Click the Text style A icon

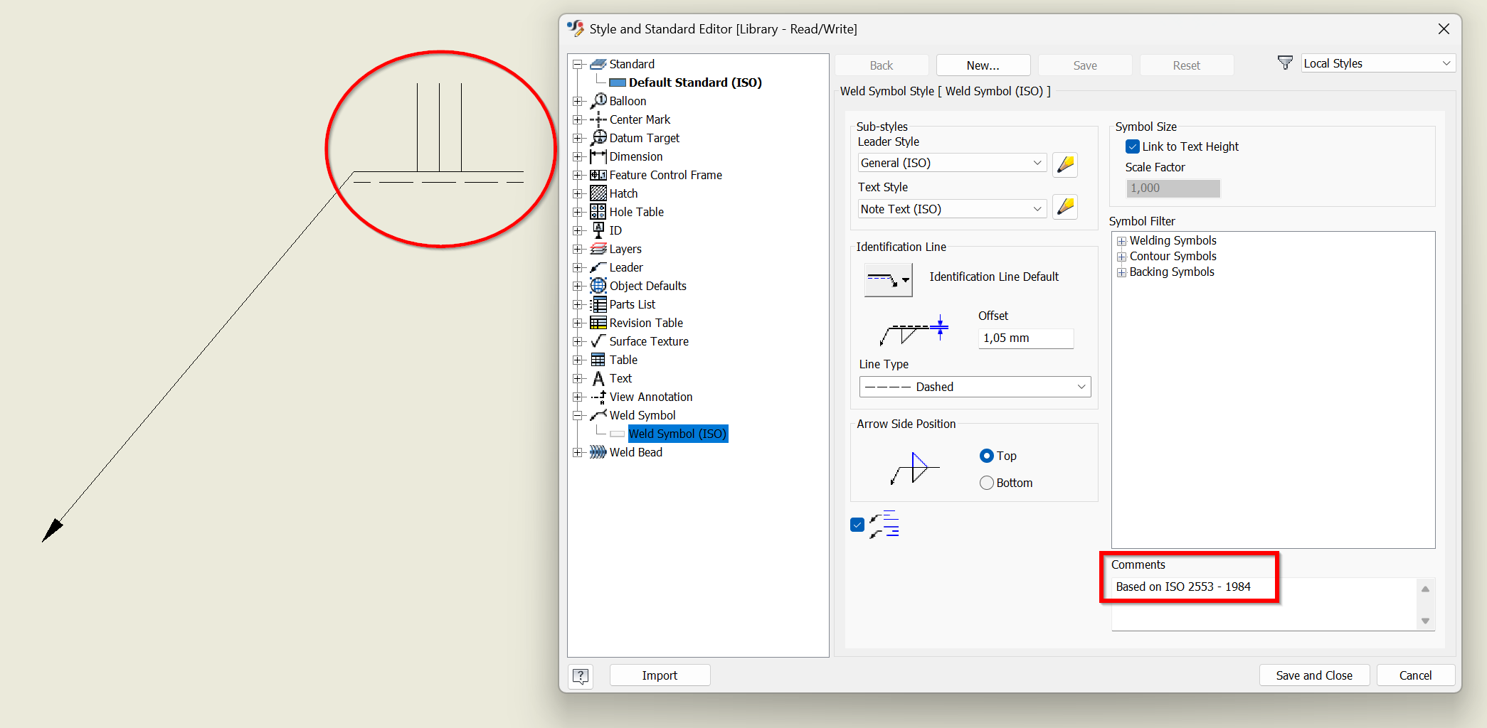598,378
